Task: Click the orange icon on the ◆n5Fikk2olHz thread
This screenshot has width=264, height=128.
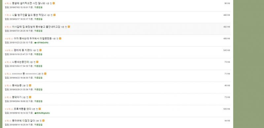Action: 60,38
